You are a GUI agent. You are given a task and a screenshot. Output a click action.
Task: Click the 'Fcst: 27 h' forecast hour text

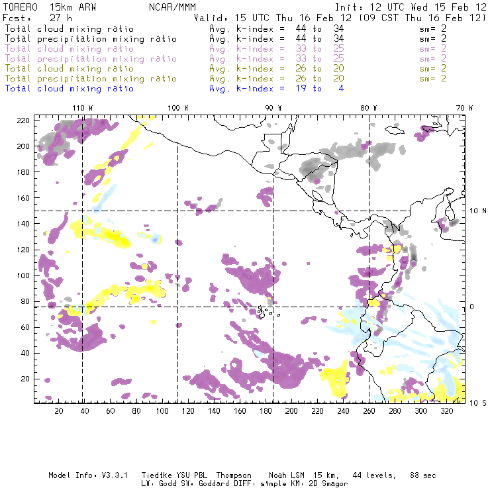tap(37, 17)
